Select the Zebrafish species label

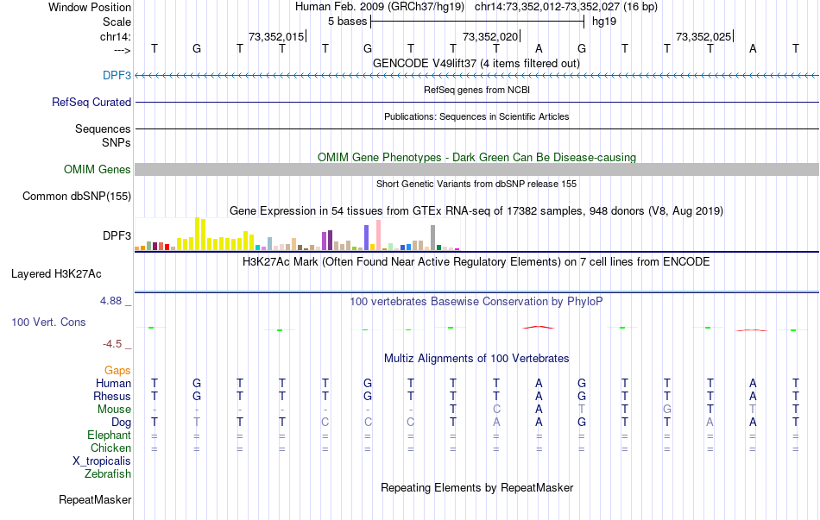click(x=108, y=473)
